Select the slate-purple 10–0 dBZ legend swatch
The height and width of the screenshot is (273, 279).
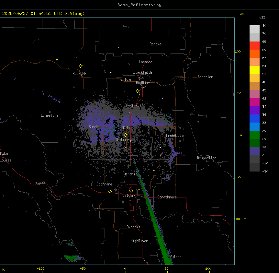pos(254,151)
